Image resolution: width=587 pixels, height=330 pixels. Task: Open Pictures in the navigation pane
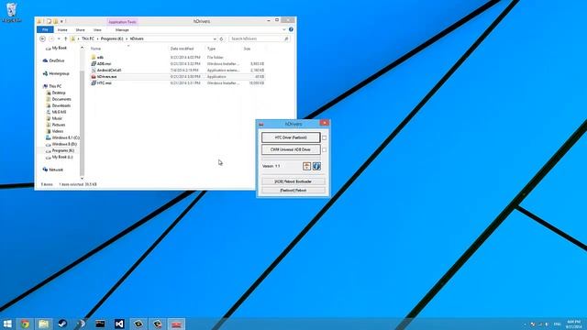pyautogui.click(x=59, y=125)
